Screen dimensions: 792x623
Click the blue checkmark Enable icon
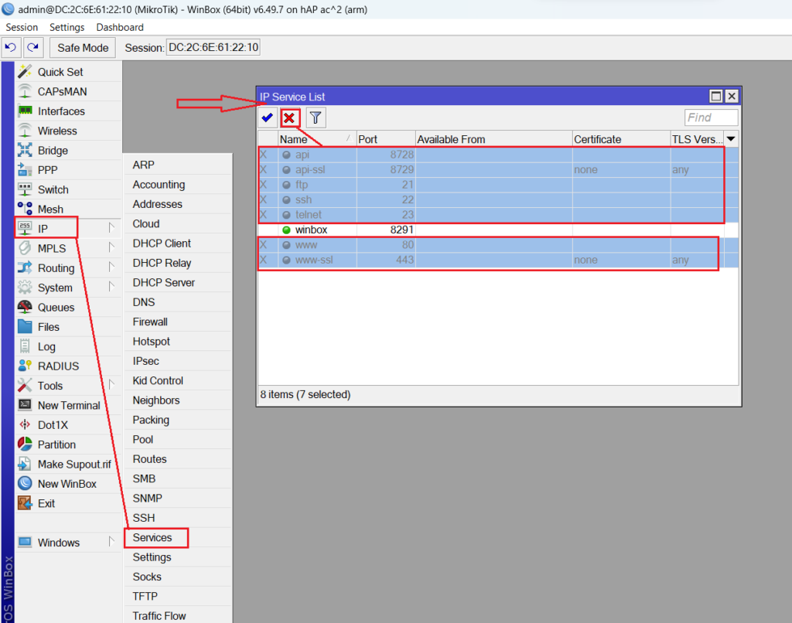(x=268, y=117)
